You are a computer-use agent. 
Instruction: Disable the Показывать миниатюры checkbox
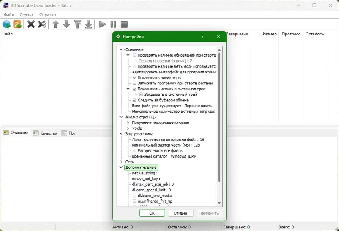coord(134,78)
